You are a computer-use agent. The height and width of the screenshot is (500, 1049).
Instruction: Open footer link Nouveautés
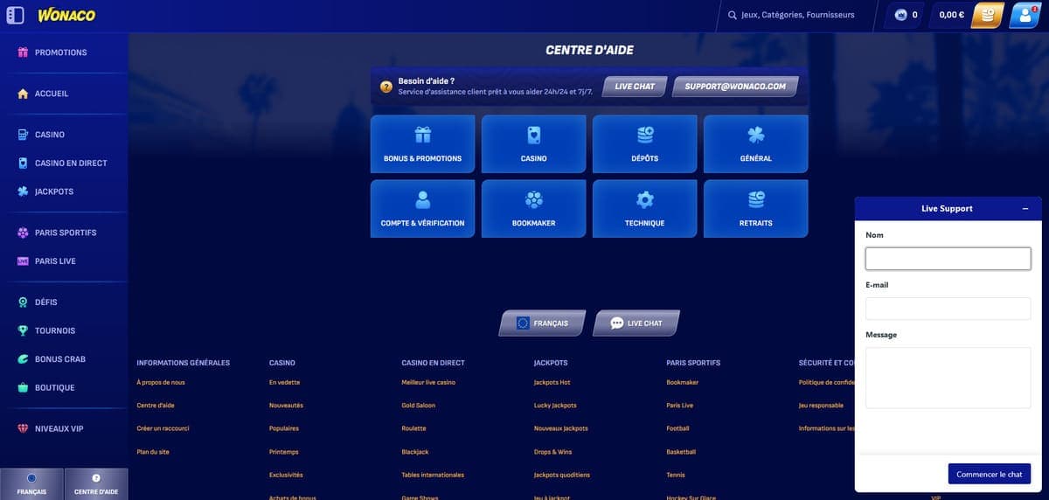(286, 406)
